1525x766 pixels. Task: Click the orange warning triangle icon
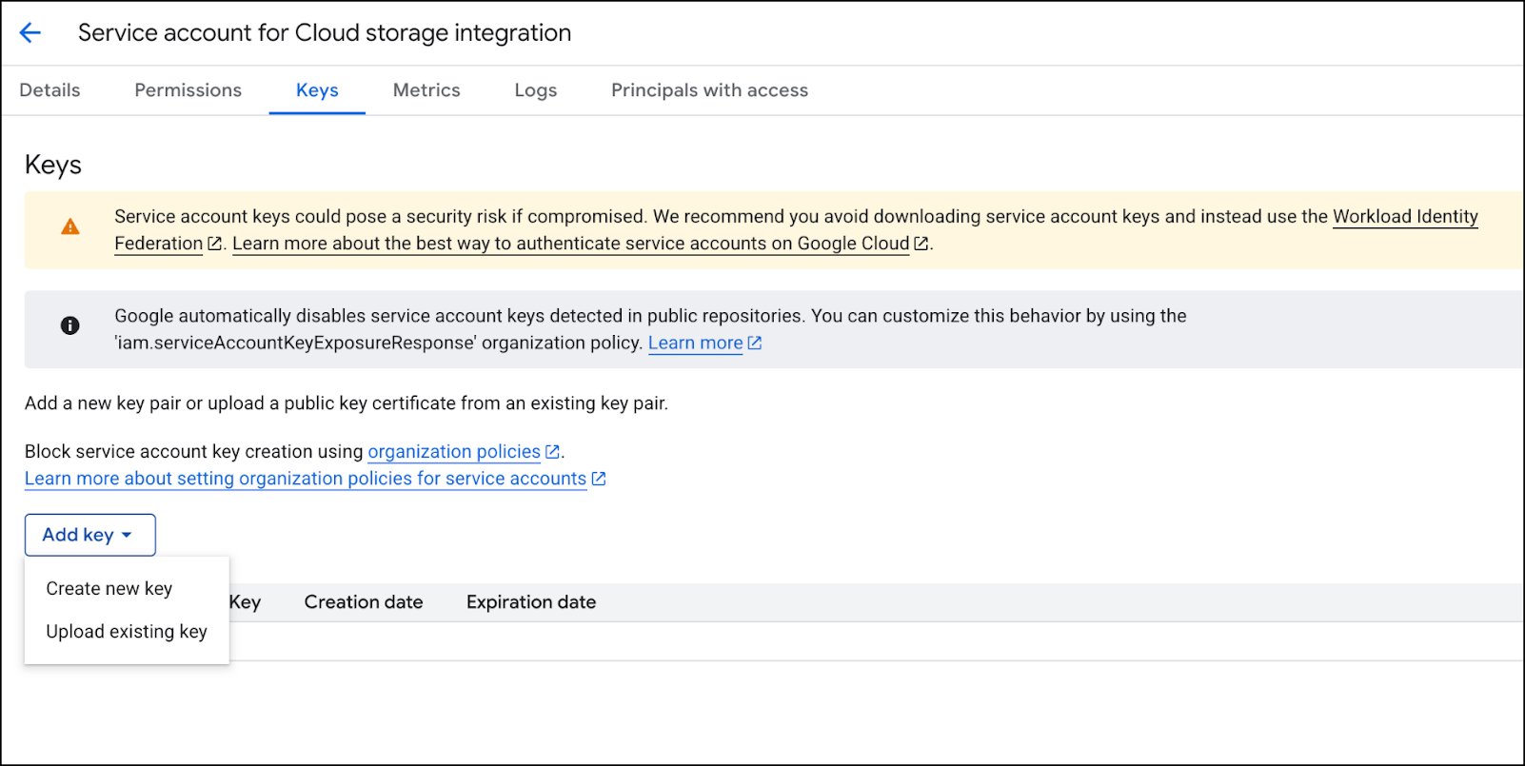pyautogui.click(x=70, y=227)
